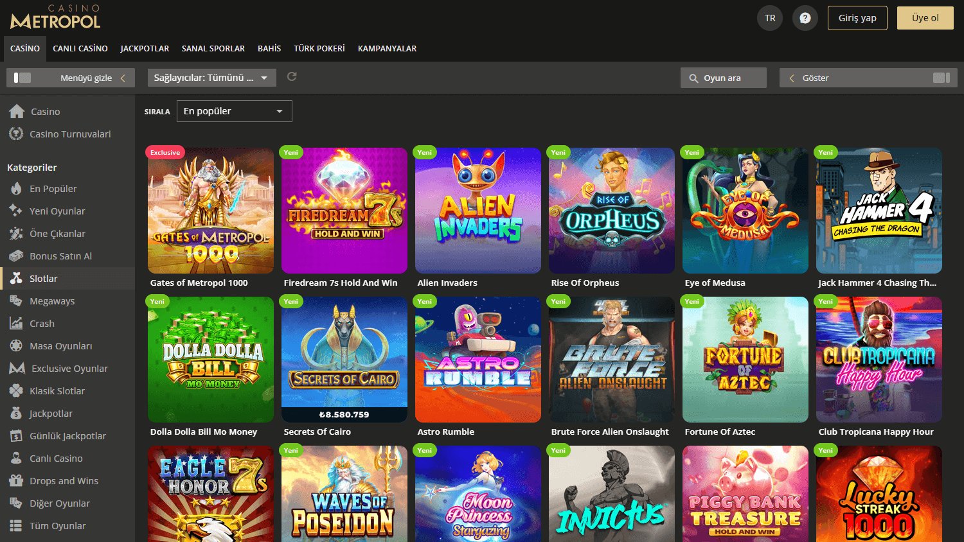
Task: Open the TÜRK POKERİ menu item
Action: pos(319,48)
